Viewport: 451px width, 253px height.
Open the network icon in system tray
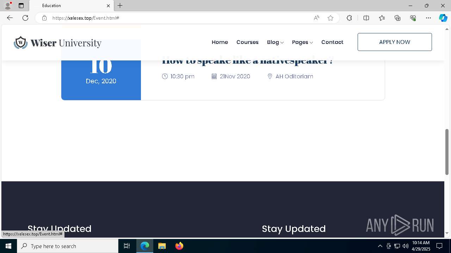397,246
